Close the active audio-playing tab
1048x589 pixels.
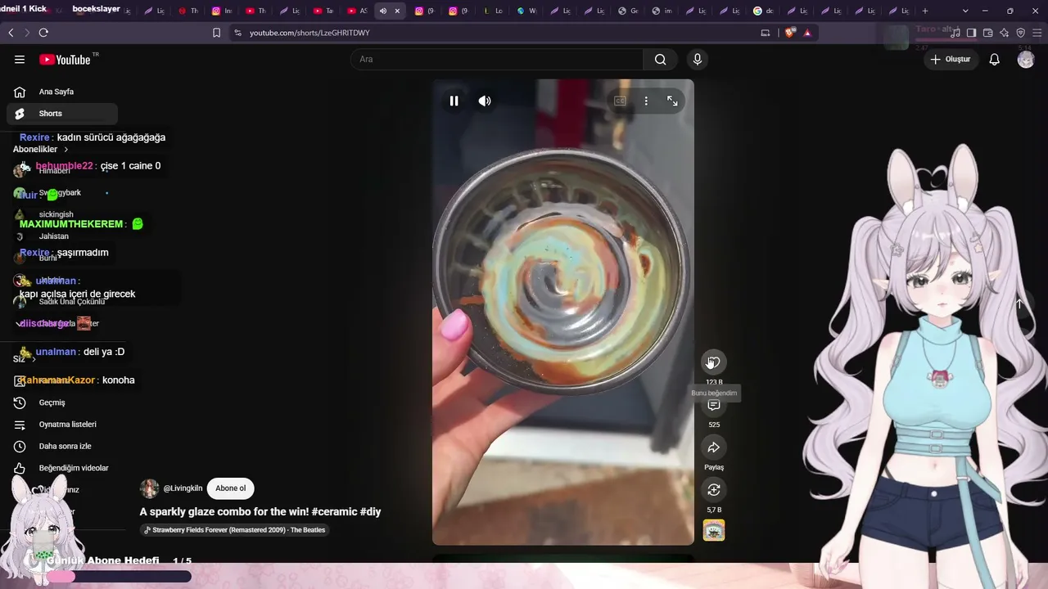[x=397, y=11]
